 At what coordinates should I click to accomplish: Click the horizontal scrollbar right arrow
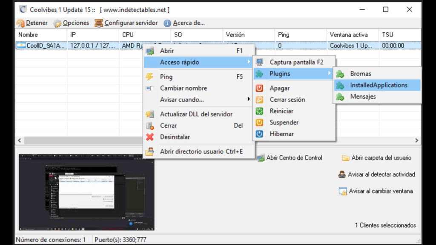pyautogui.click(x=416, y=140)
